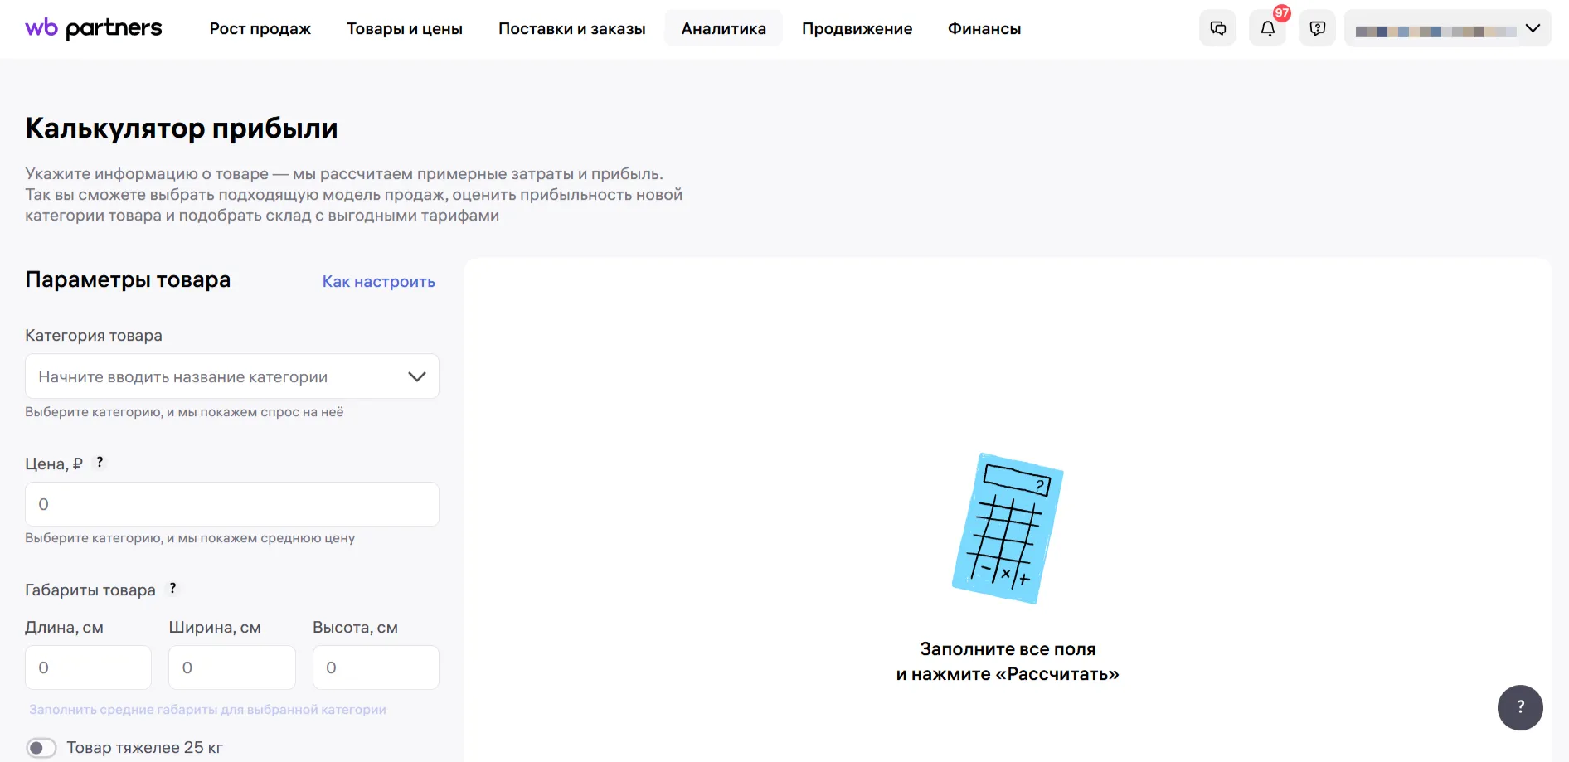
Task: Open the Аналитика menu item
Action: [x=723, y=28]
